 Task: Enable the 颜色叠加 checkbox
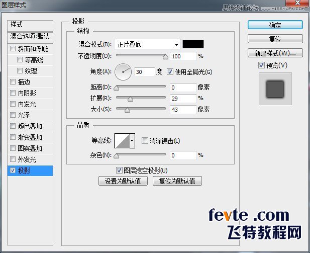coord(13,126)
